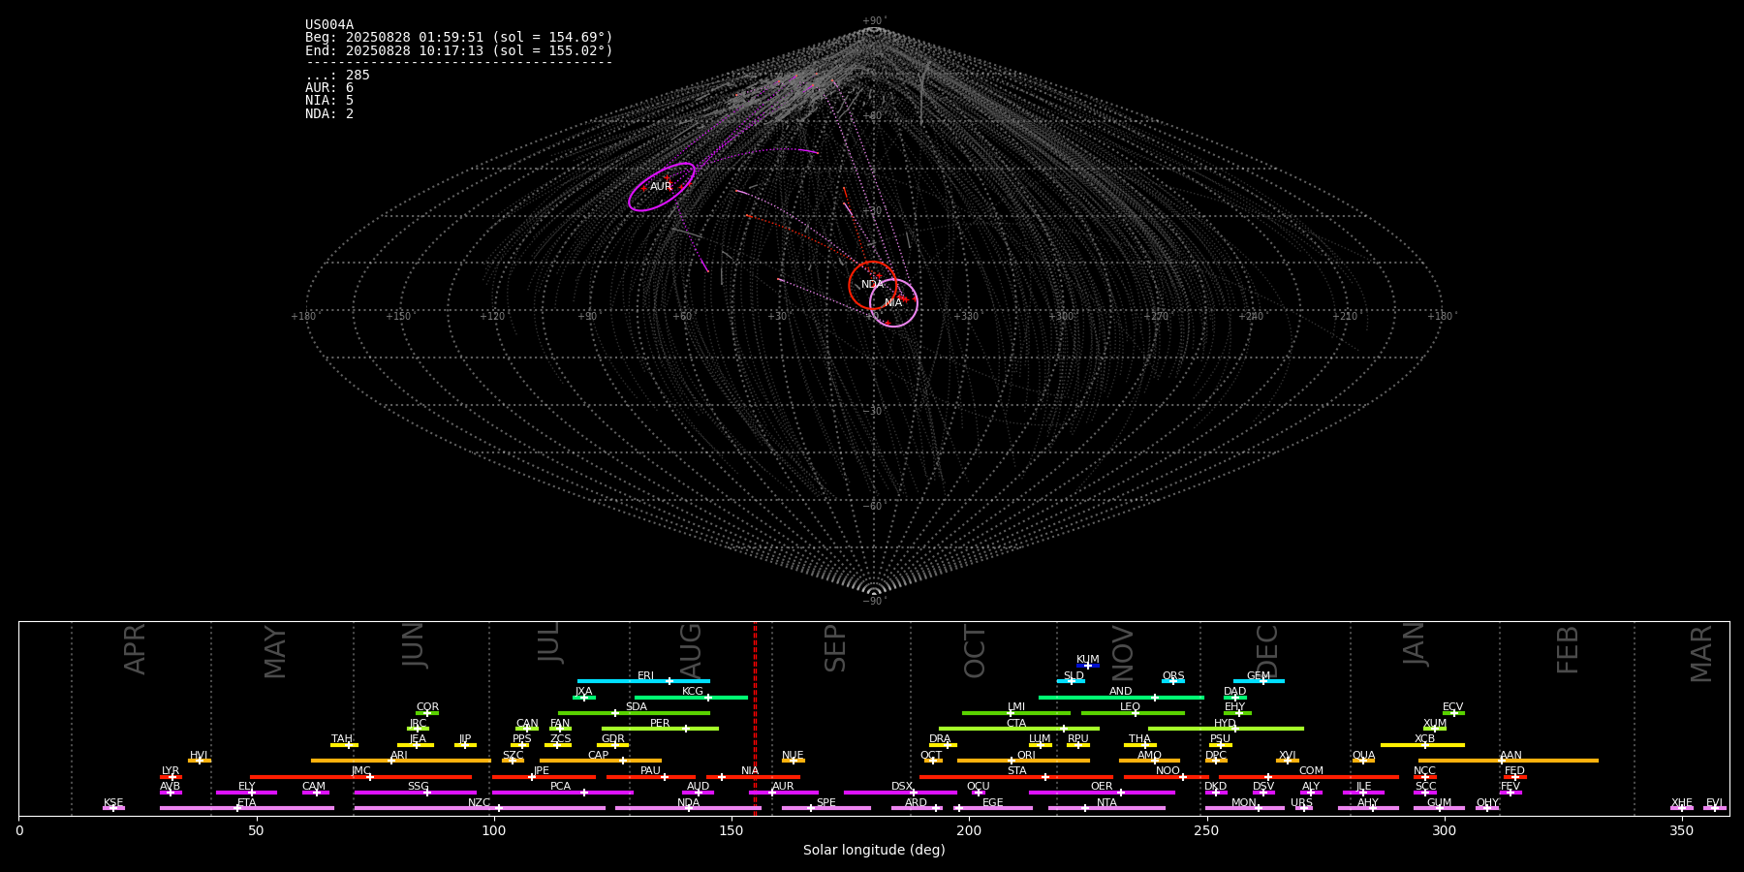Click the HYD shower label
The height and width of the screenshot is (872, 1744).
point(1226,724)
